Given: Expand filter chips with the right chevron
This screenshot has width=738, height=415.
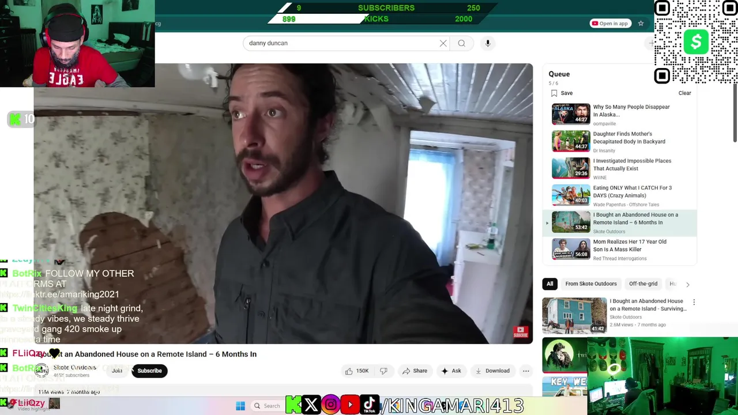Looking at the screenshot, I should point(687,284).
